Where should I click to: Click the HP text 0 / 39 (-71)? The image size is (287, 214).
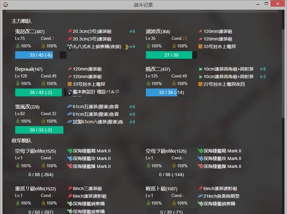click(x=172, y=212)
